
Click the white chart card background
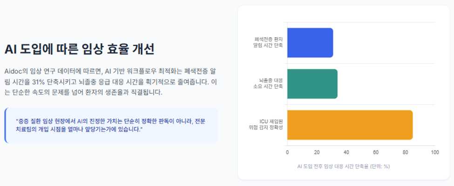pyautogui.click(x=344, y=93)
